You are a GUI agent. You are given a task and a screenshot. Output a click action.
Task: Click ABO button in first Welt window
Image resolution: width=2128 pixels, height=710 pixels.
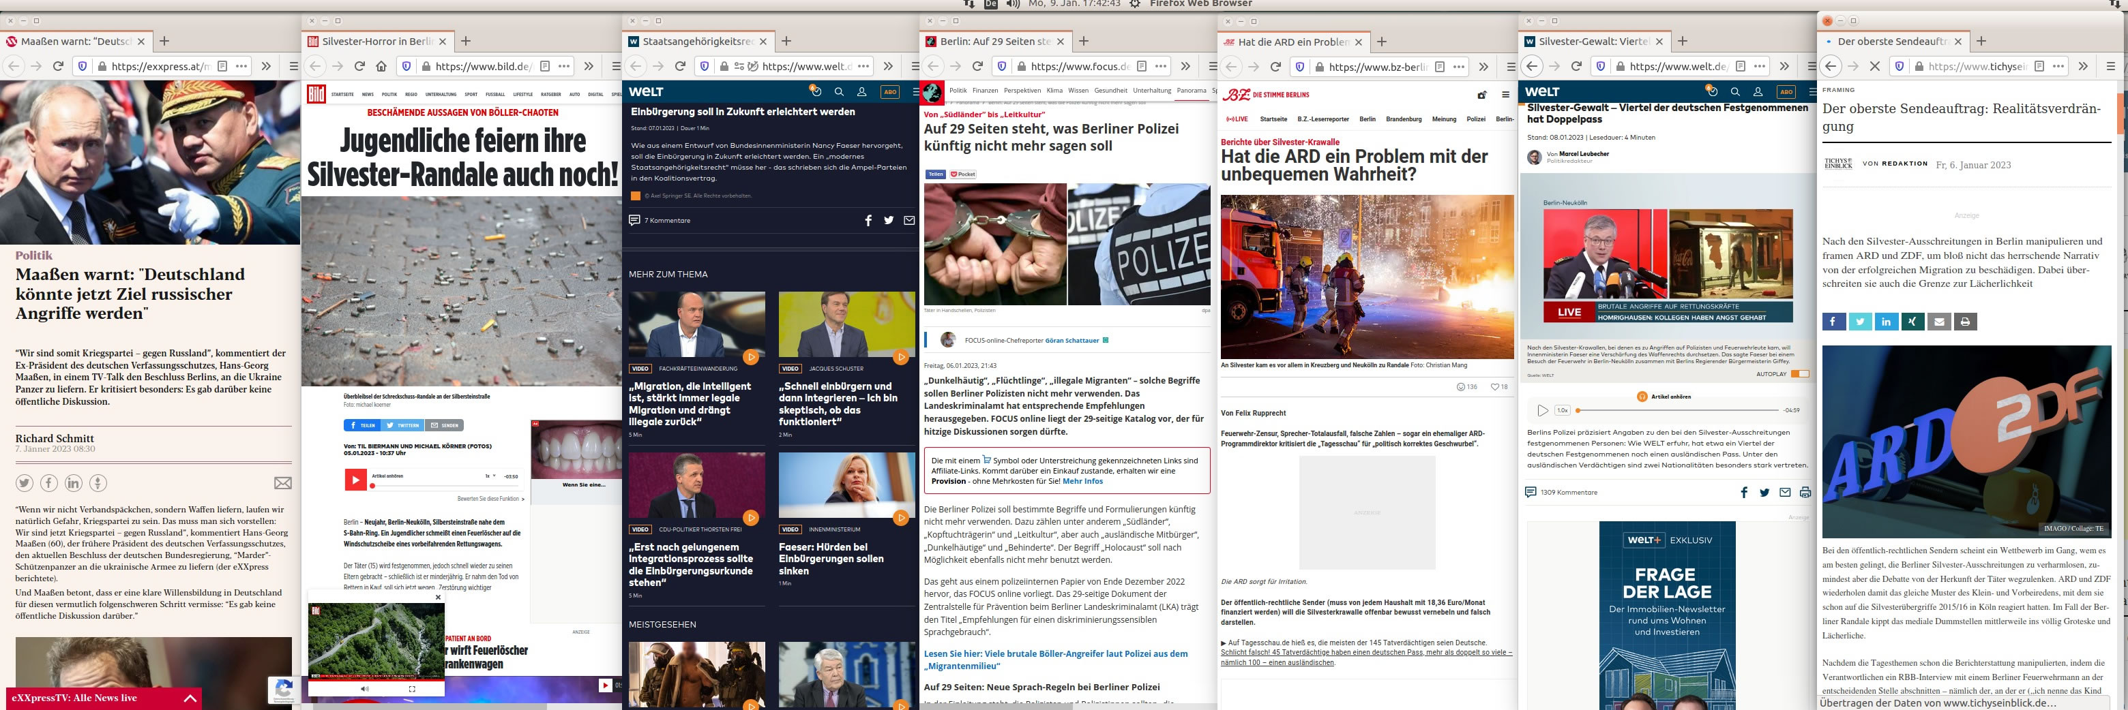[x=889, y=91]
